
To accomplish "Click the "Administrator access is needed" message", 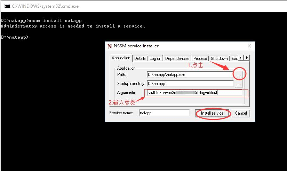I will pos(73,26).
